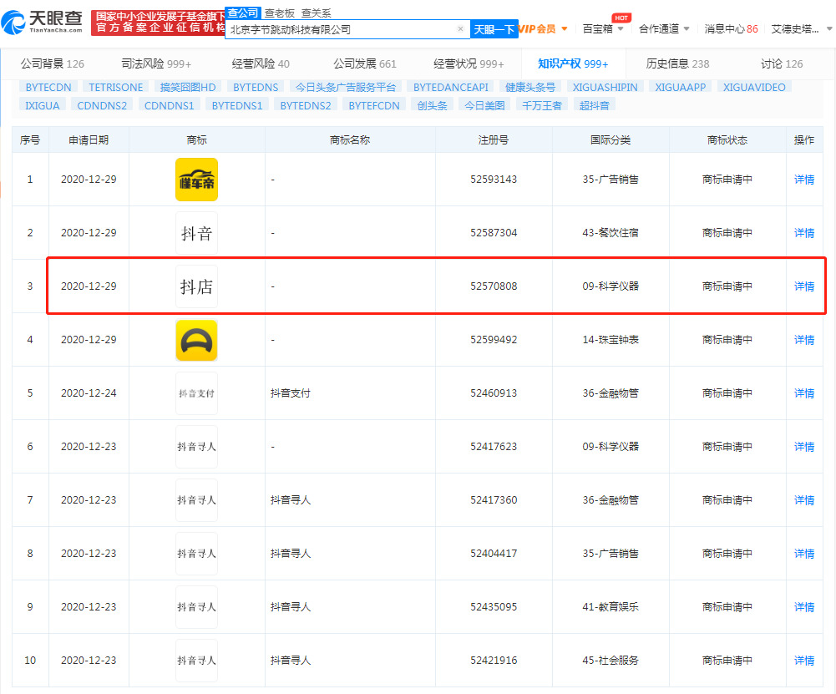This screenshot has height=694, width=836.
Task: Open 详情 for registration 52417623
Action: click(804, 447)
